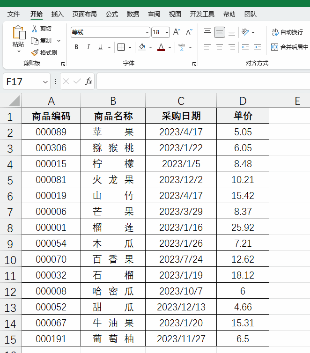Click the cell containing 哈密瓜
The width and height of the screenshot is (310, 353).
[x=113, y=291]
